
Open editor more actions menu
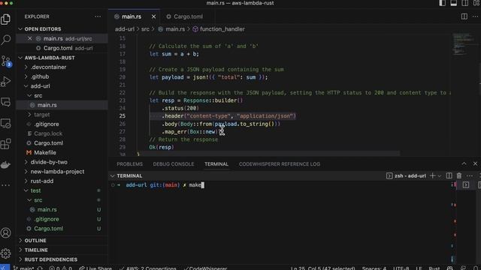click(475, 16)
